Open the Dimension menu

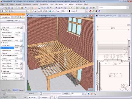[x=44, y=4]
